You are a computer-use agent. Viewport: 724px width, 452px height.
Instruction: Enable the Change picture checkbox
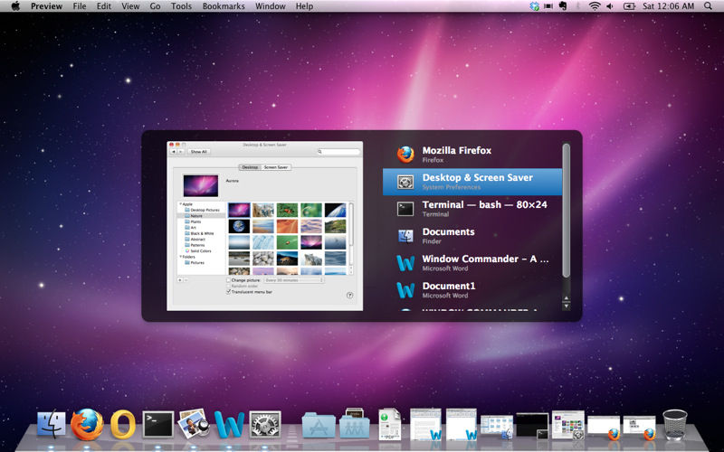(228, 280)
